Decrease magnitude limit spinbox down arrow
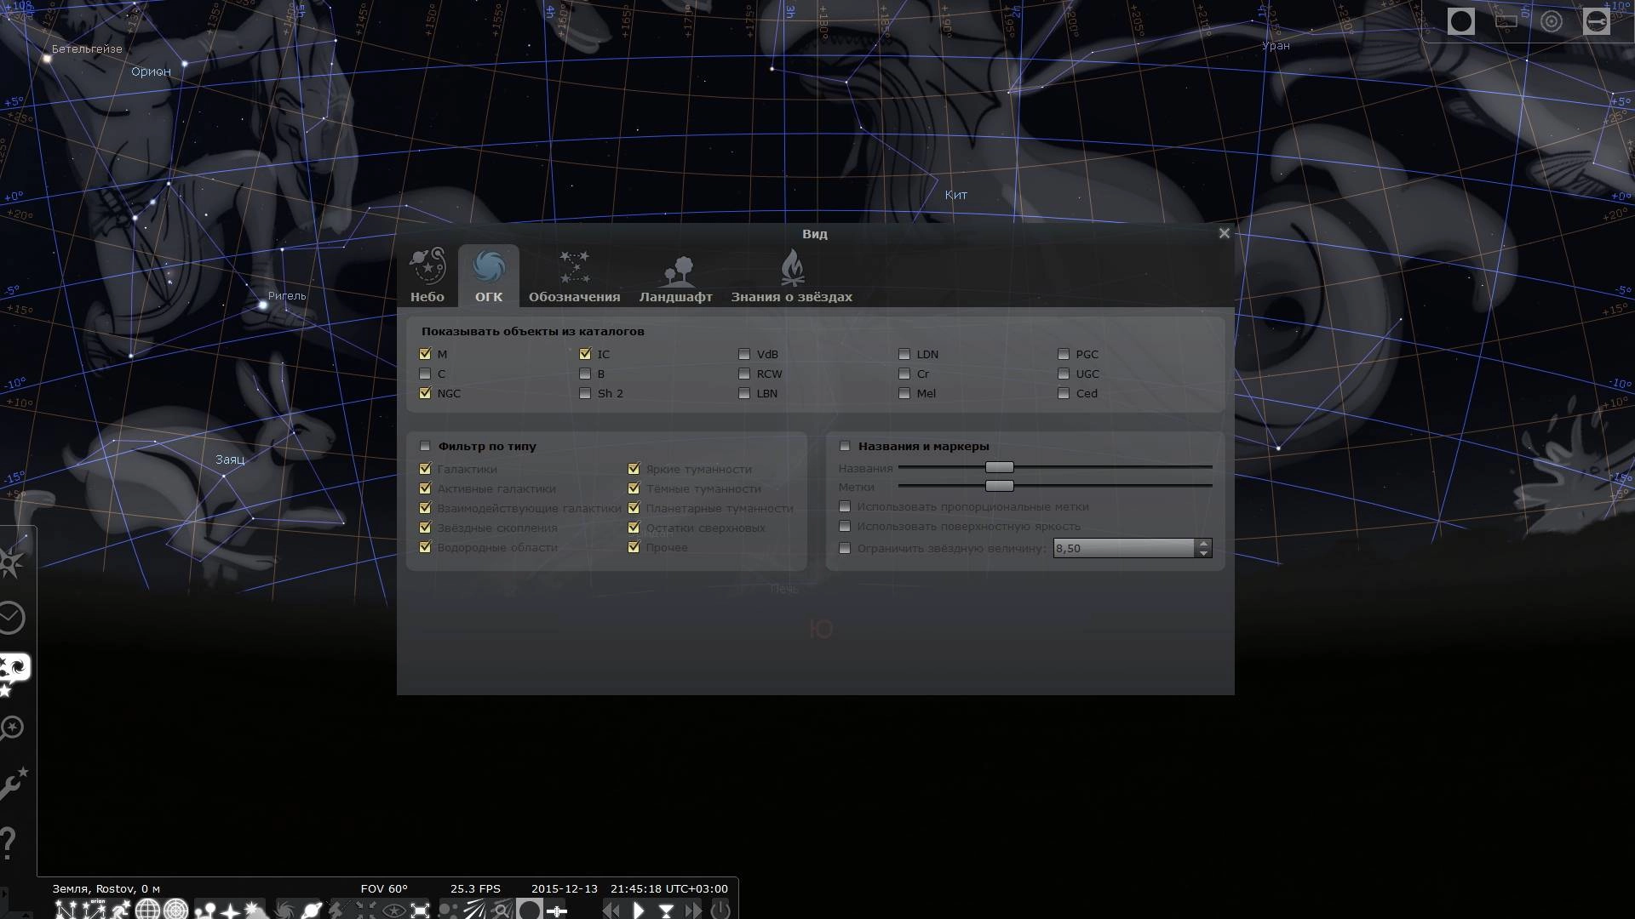 click(1203, 553)
